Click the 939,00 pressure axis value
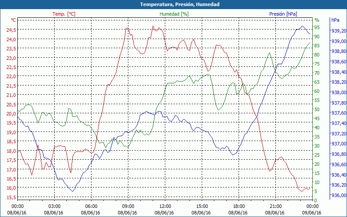The width and height of the screenshot is (347, 217). click(339, 41)
